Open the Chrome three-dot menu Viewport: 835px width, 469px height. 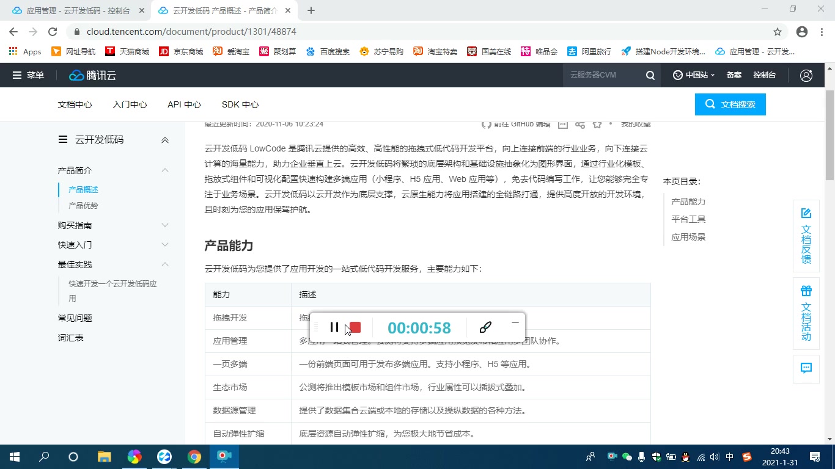pyautogui.click(x=822, y=32)
